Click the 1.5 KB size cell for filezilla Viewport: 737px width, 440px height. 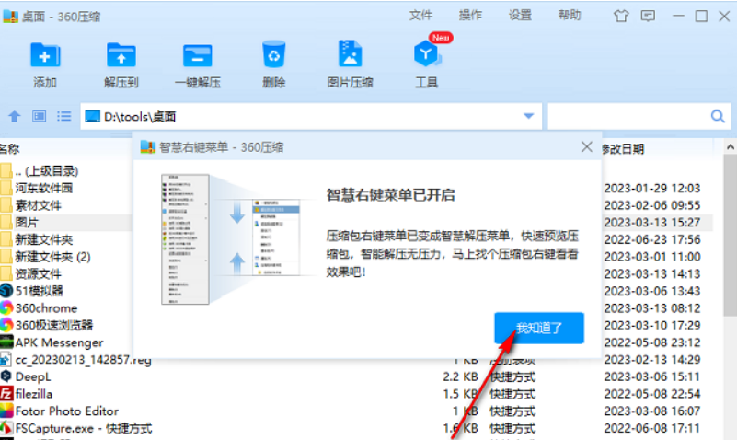point(460,394)
